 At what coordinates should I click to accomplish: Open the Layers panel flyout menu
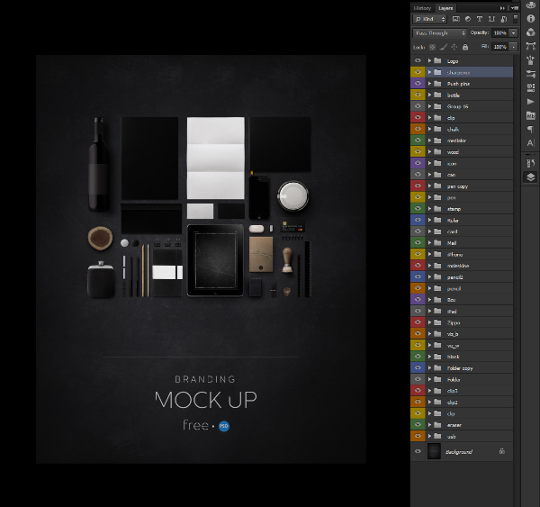point(514,7)
